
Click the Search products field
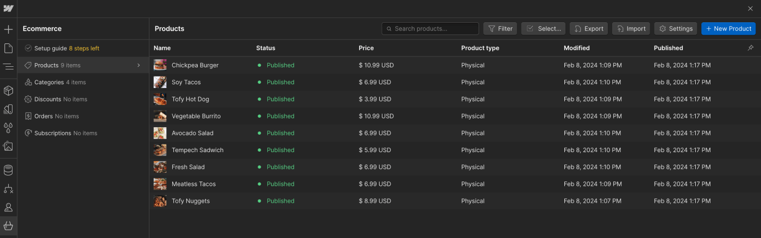pos(430,29)
